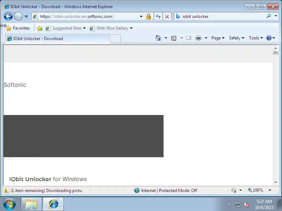Show hidden system tray icons
Viewport: 282px width, 211px height.
tap(229, 204)
